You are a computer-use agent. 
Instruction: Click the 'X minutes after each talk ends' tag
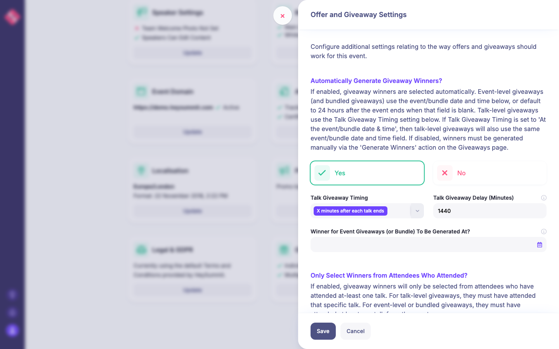(x=350, y=211)
